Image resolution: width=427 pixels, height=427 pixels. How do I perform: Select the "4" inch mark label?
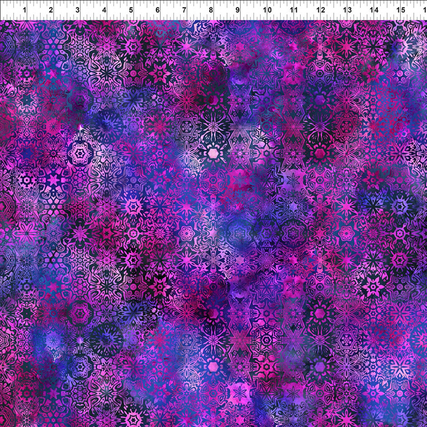pyautogui.click(x=104, y=10)
